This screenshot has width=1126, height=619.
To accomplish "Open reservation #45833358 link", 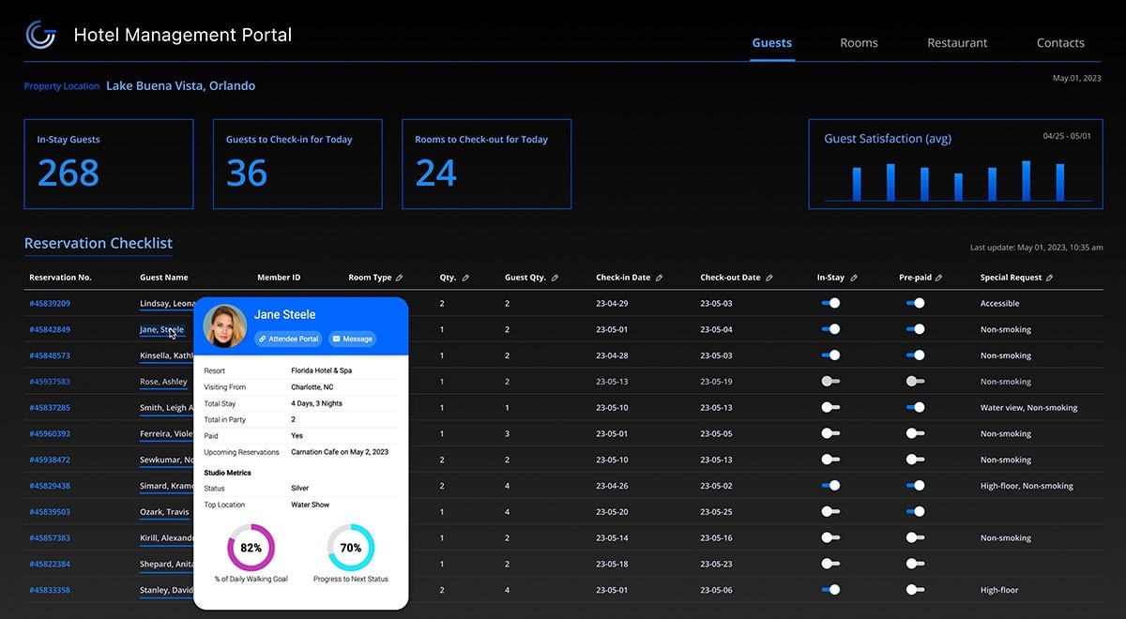I will (x=50, y=590).
